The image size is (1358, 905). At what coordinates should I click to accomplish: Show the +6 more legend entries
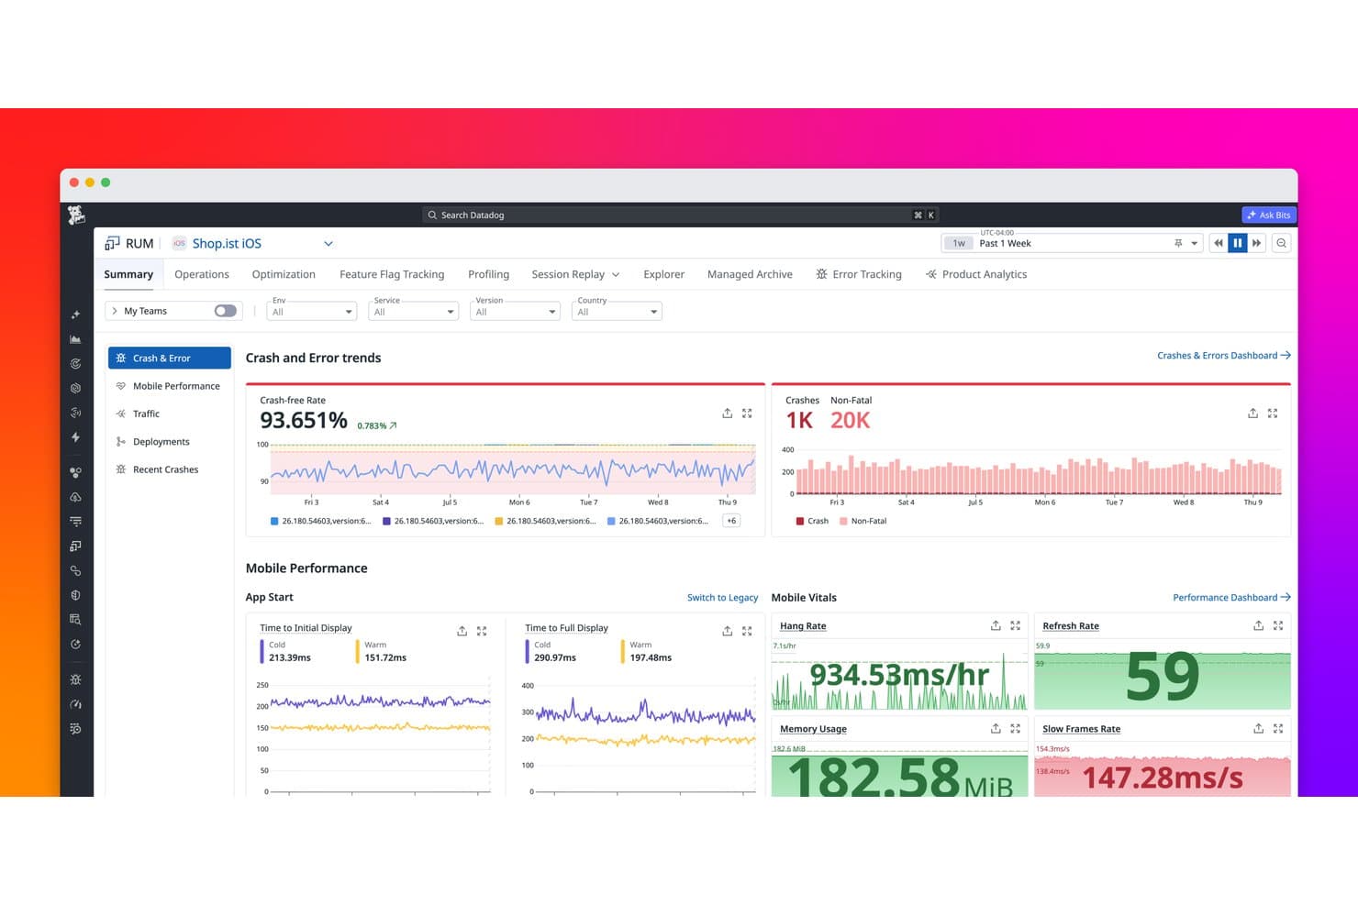click(x=731, y=521)
